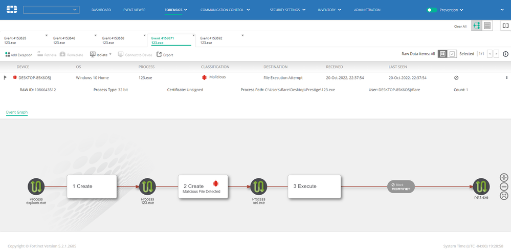Click the info icon
Image resolution: width=511 pixels, height=250 pixels.
[506, 54]
